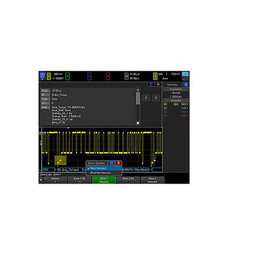The width and height of the screenshot is (255, 255).
Task: Click the lister panel options icon
Action: coord(151,84)
